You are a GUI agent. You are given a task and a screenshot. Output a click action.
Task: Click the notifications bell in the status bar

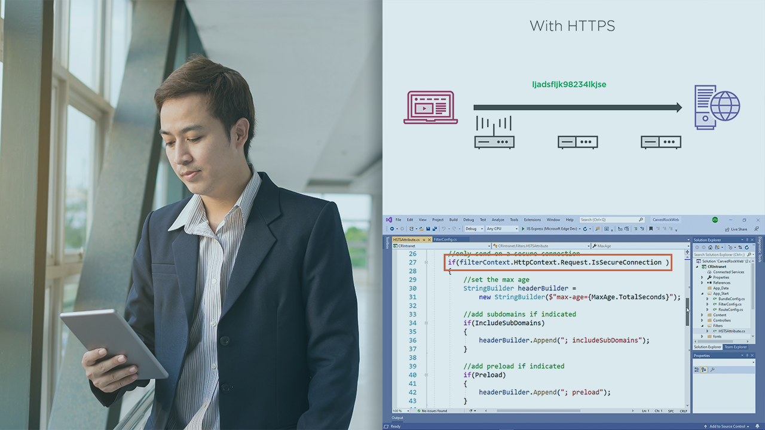tap(758, 426)
